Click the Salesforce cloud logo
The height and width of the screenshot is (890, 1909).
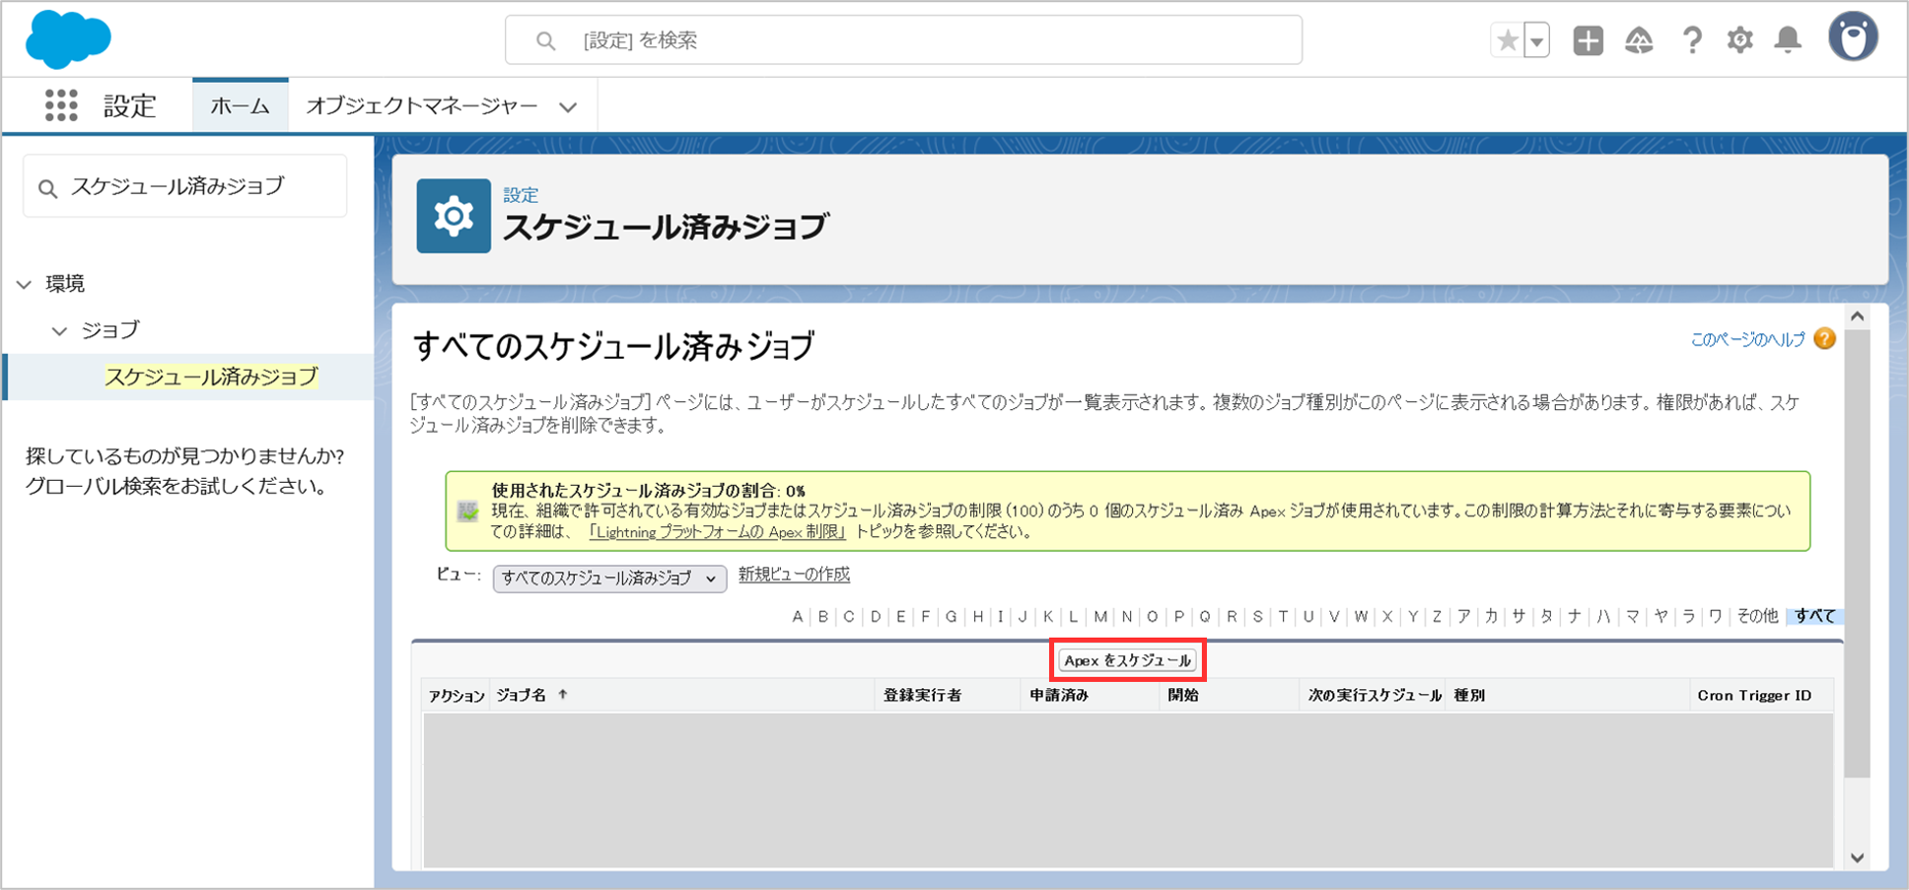68,39
